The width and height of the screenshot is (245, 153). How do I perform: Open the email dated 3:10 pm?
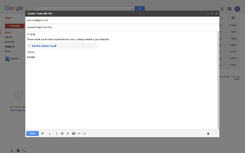click(229, 25)
